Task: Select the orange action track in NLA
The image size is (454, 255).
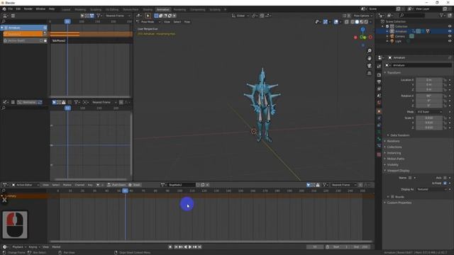Action: coord(23,34)
